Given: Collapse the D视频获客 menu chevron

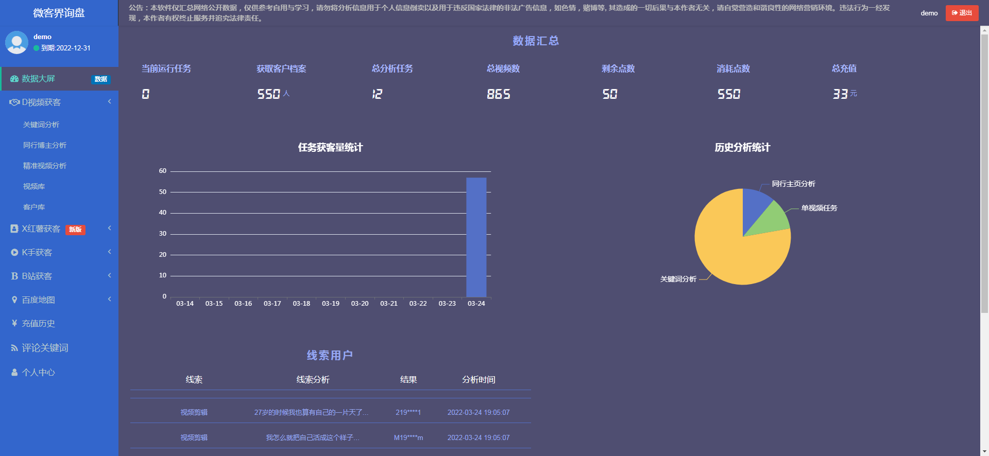Looking at the screenshot, I should [x=109, y=102].
